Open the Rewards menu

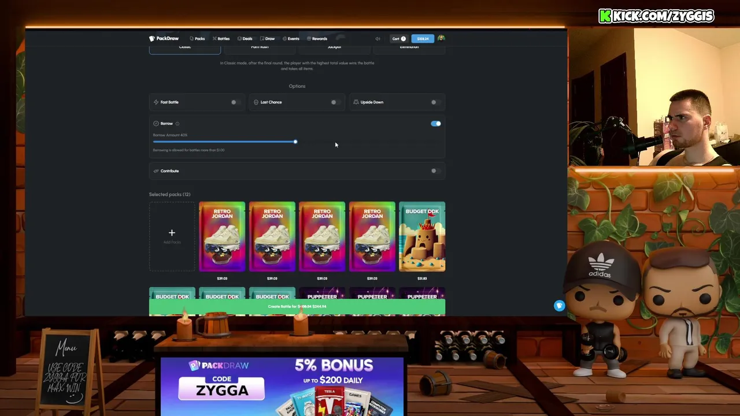(317, 39)
